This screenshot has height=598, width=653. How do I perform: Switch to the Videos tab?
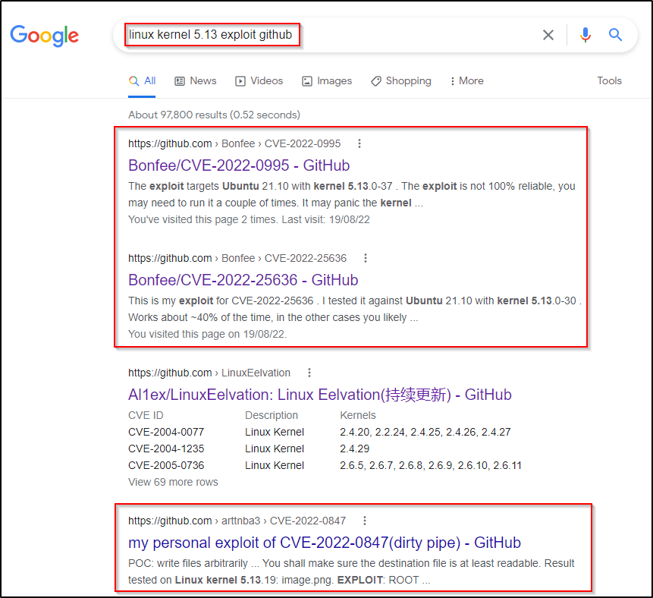tap(259, 81)
